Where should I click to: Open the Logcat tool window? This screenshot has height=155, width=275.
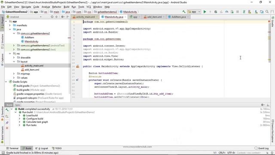pyautogui.click(x=42, y=148)
